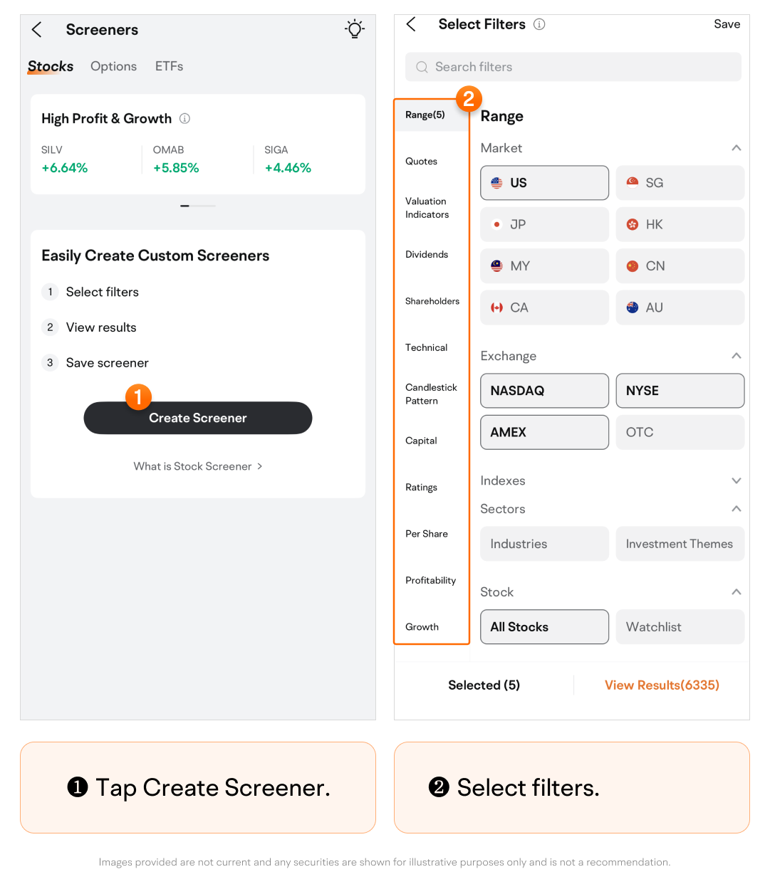The height and width of the screenshot is (889, 770).
Task: Toggle the NASDAQ exchange filter
Action: pyautogui.click(x=544, y=391)
